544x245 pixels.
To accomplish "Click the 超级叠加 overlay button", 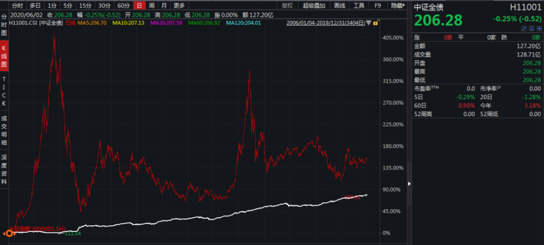I will click(314, 5).
